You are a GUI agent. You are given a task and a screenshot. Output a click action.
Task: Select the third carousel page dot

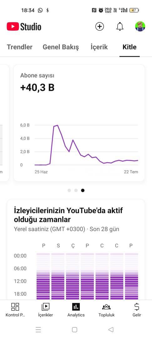click(83, 190)
